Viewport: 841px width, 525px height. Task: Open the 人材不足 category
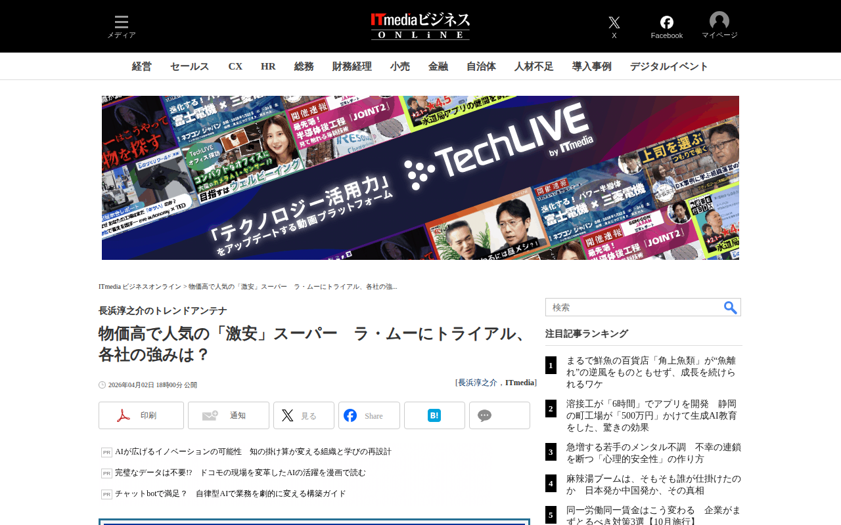click(x=534, y=66)
